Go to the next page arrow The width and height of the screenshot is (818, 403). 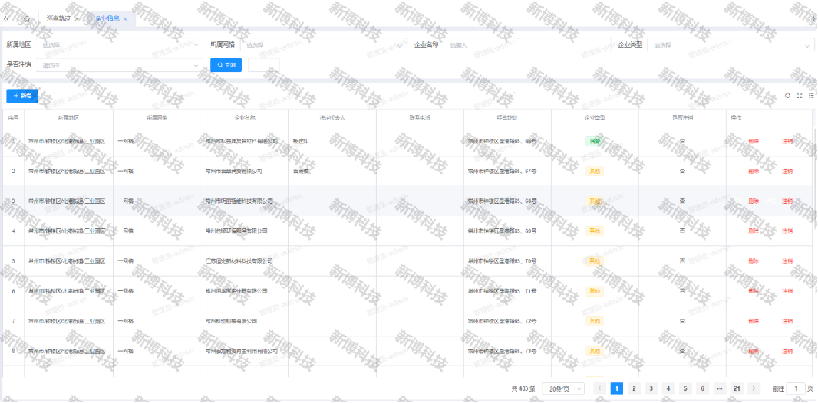tap(755, 388)
